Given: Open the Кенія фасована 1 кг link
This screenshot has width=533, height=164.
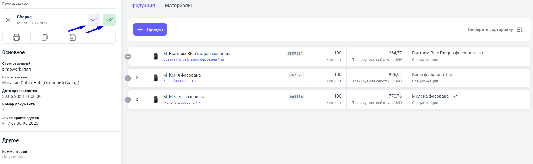Looking at the screenshot, I should pos(180,81).
